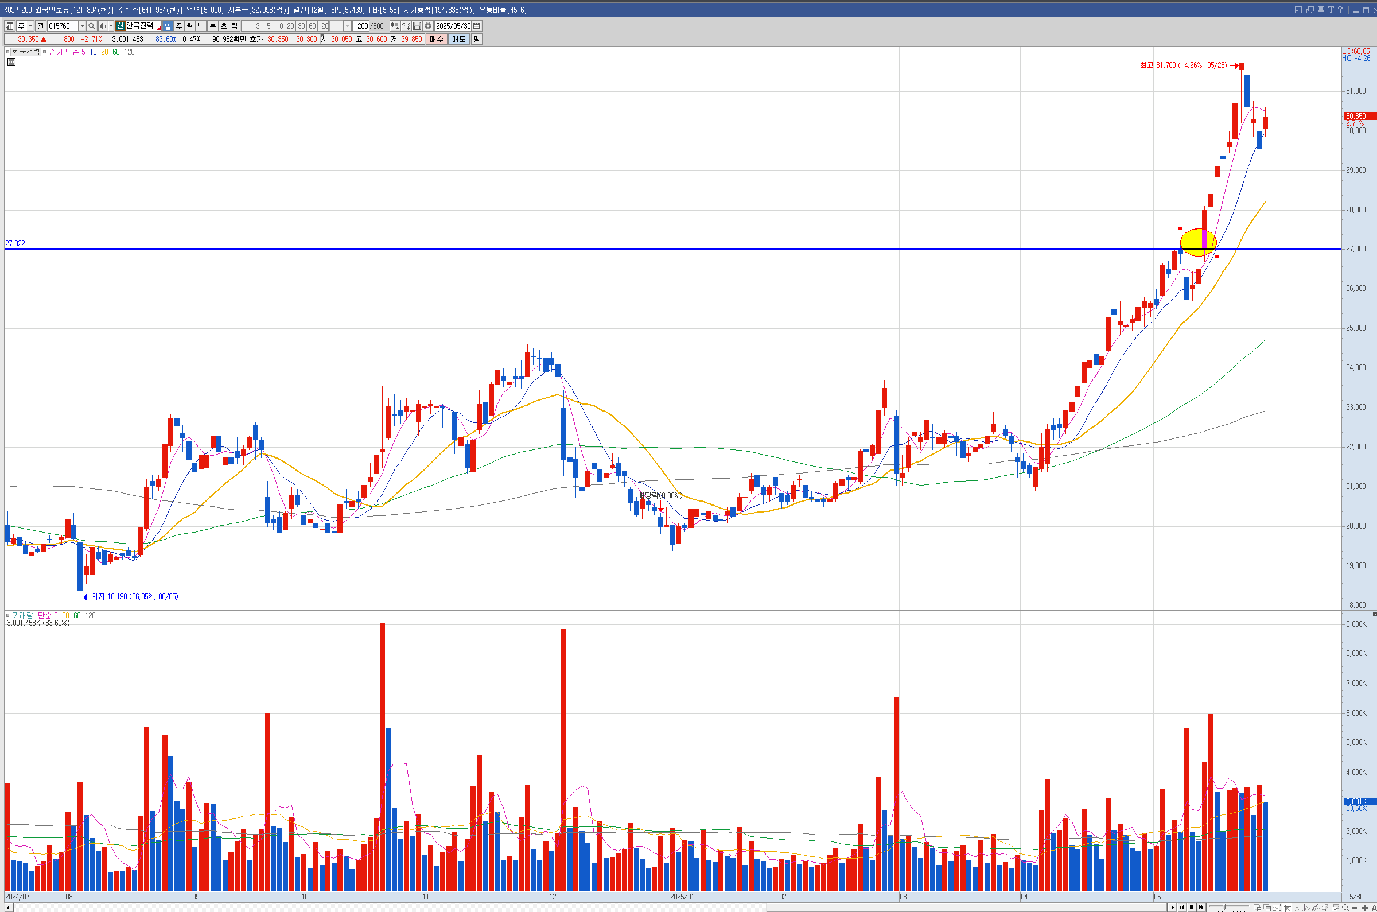
Task: Click the zoom in plus icon
Action: (x=1366, y=908)
